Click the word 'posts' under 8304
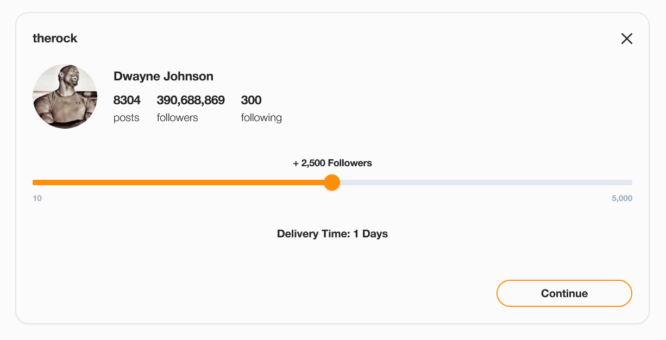 [126, 118]
